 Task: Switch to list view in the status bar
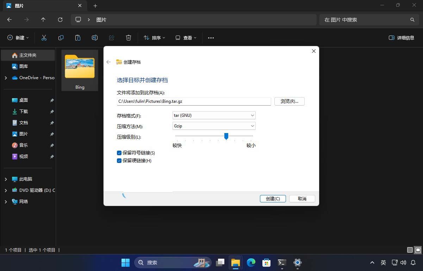[x=410, y=250]
